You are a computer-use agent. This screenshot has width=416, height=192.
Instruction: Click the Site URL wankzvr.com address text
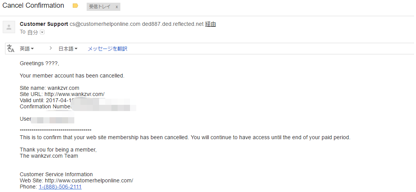coord(74,94)
